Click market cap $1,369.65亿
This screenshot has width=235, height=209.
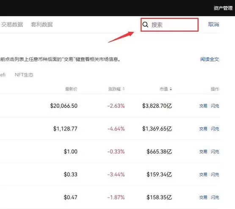click(x=157, y=129)
